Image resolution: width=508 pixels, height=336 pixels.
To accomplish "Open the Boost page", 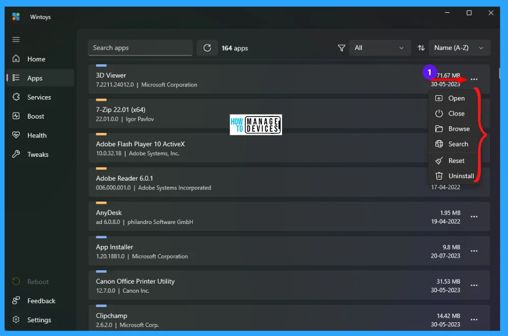I will click(x=40, y=116).
